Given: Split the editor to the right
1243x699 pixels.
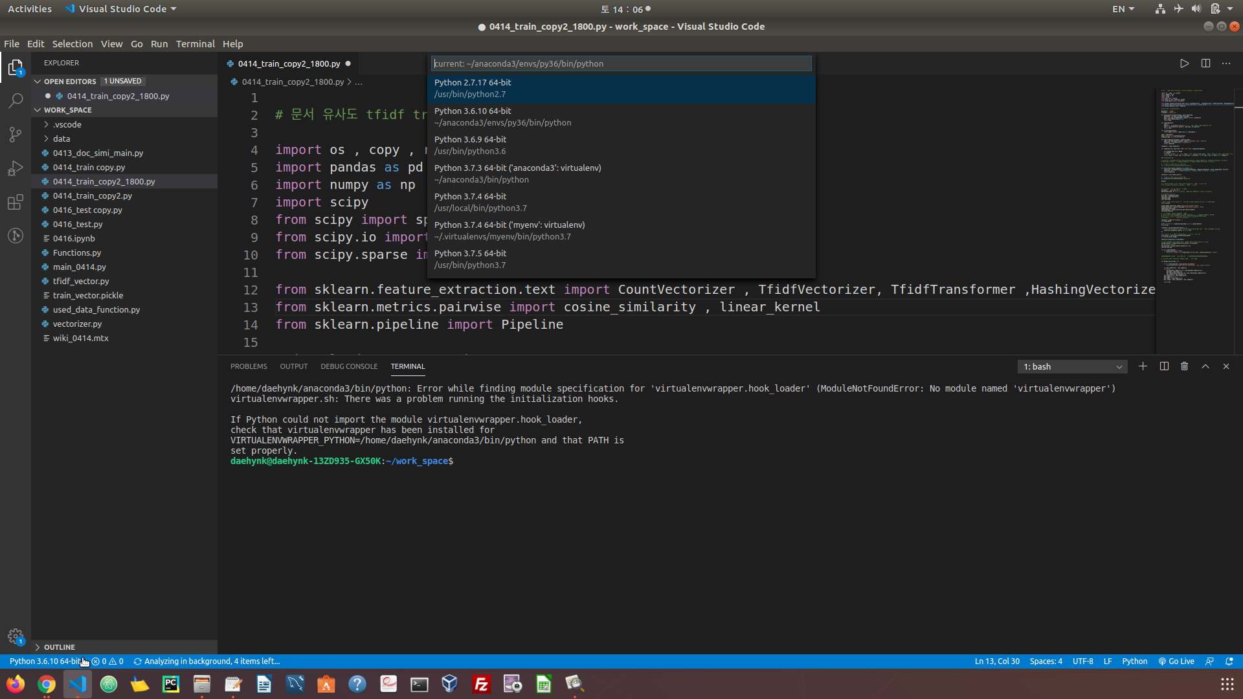Looking at the screenshot, I should (1205, 63).
